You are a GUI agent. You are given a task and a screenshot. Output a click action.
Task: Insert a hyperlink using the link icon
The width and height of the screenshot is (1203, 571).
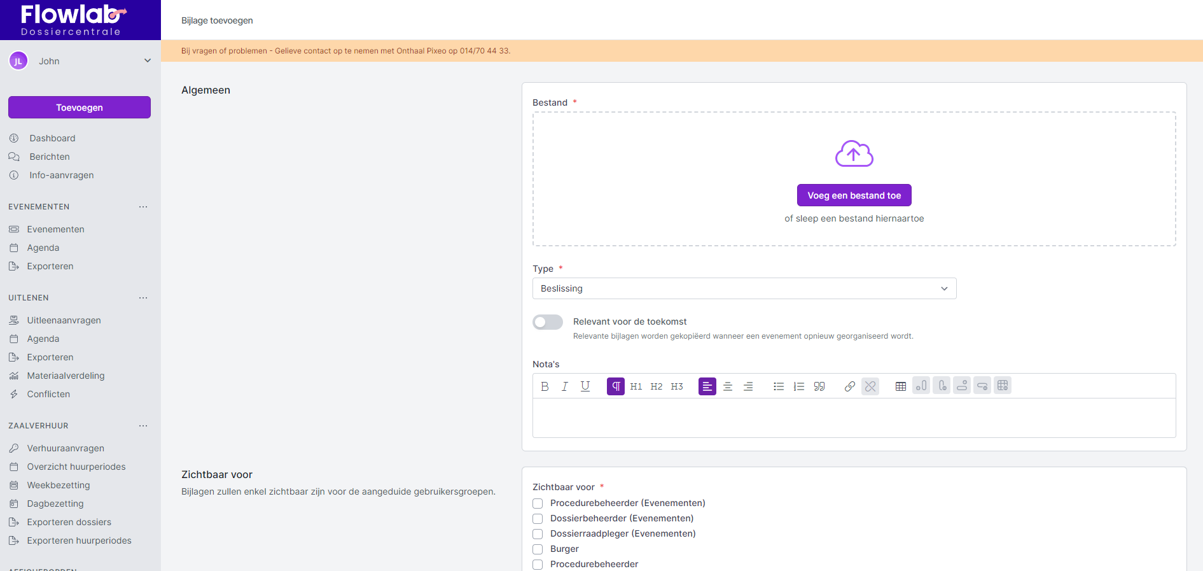pyautogui.click(x=849, y=386)
